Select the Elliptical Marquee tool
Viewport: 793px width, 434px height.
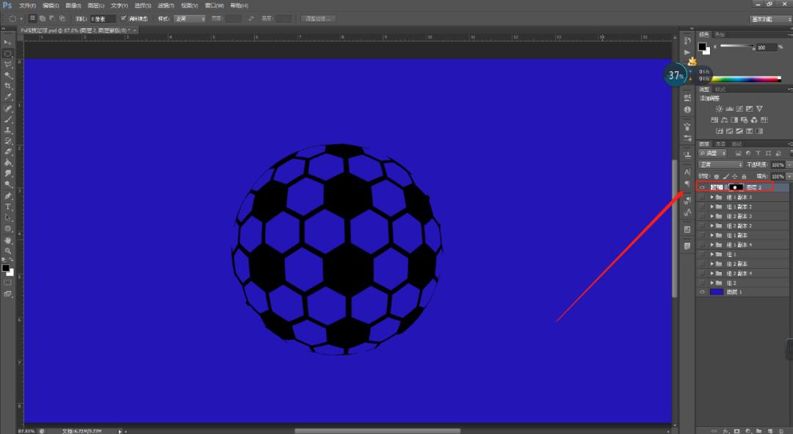point(8,54)
